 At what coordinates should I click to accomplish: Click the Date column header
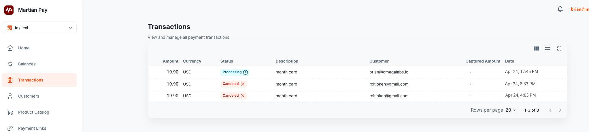(x=509, y=61)
